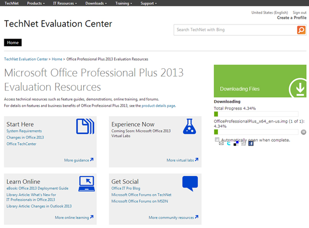Open the Home breadcrumb link
Image resolution: width=309 pixels, height=228 pixels.
pyautogui.click(x=57, y=59)
